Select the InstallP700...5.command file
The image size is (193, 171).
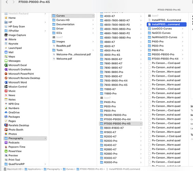pyautogui.click(x=167, y=20)
